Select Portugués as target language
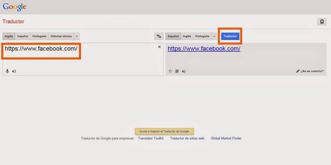The width and height of the screenshot is (331, 165). click(x=202, y=36)
